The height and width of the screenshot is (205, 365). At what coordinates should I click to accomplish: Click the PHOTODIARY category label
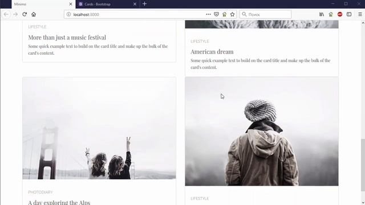point(40,192)
